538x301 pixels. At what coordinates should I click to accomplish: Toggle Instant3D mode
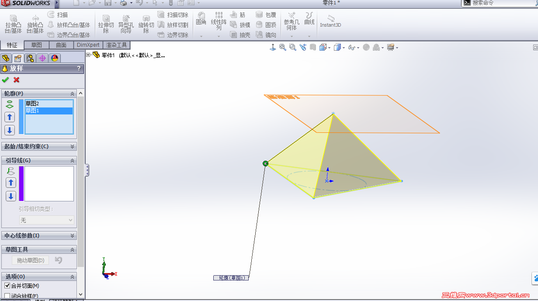click(x=330, y=21)
